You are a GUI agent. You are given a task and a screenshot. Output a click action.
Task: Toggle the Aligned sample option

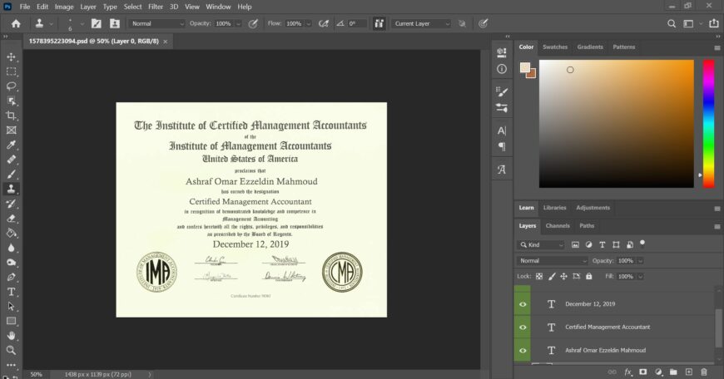click(379, 23)
